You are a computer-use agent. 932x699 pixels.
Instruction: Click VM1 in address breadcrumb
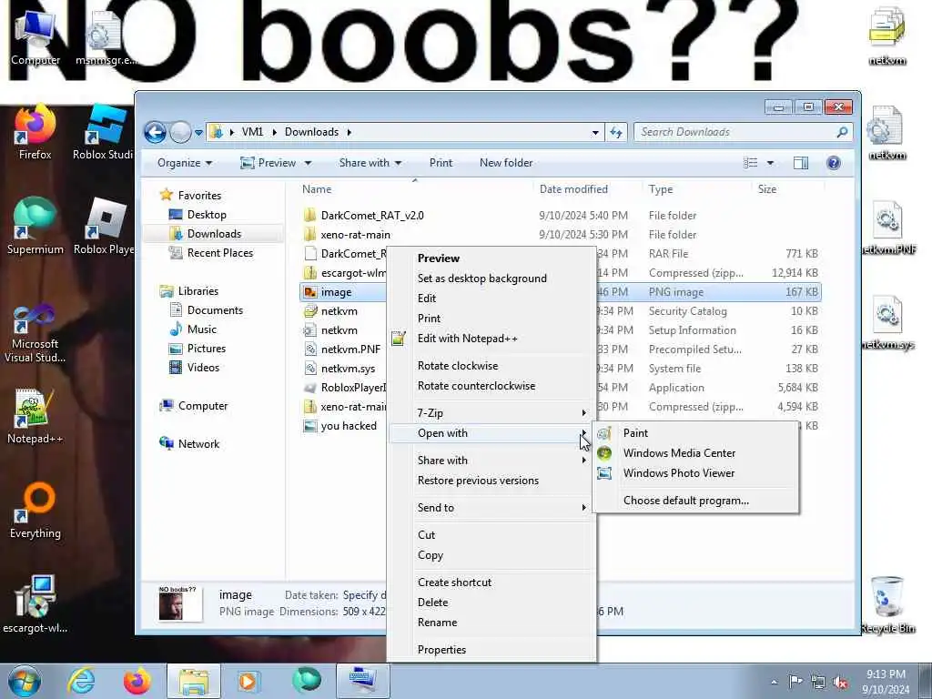pos(252,132)
